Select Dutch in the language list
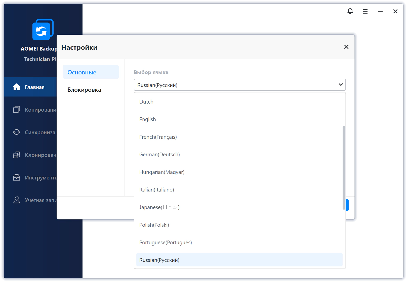This screenshot has width=407, height=282. [146, 102]
